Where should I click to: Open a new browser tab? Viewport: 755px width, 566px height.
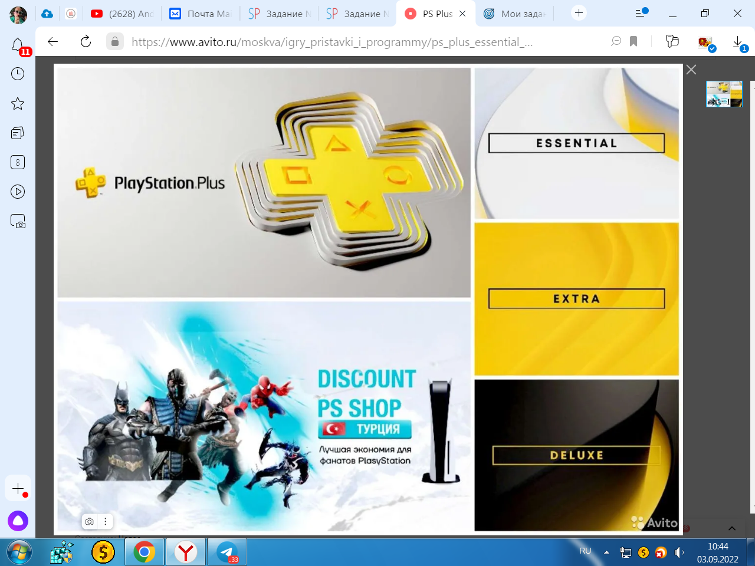pyautogui.click(x=579, y=13)
